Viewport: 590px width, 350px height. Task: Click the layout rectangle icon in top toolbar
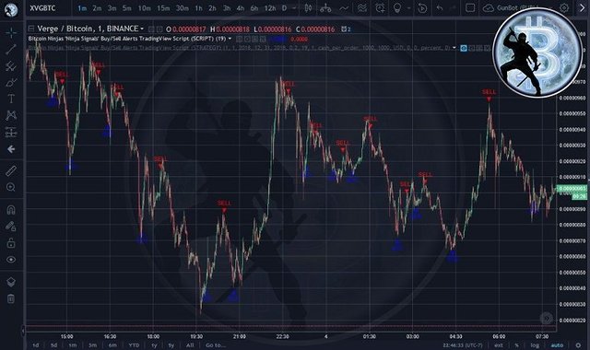click(469, 8)
